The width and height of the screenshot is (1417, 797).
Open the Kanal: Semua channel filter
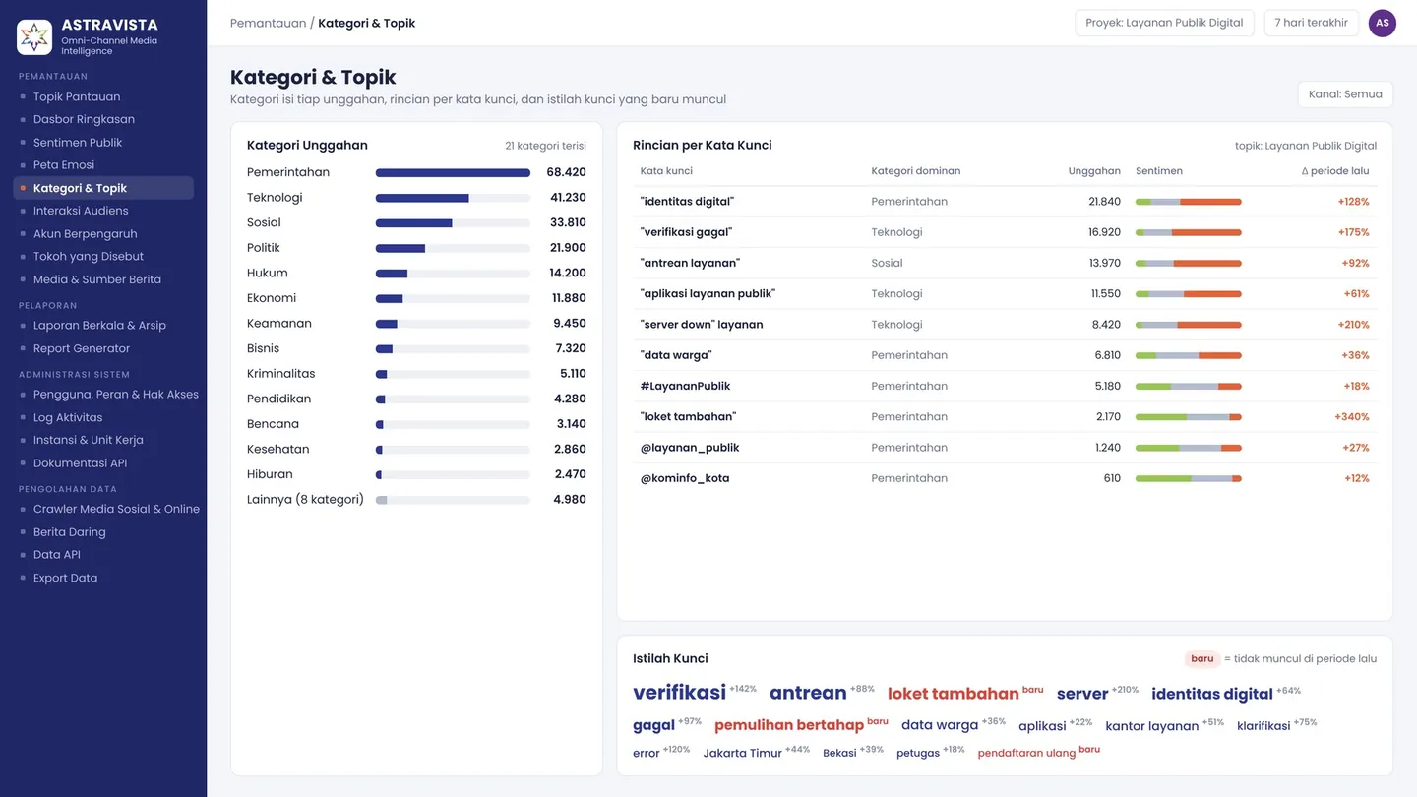(x=1345, y=94)
